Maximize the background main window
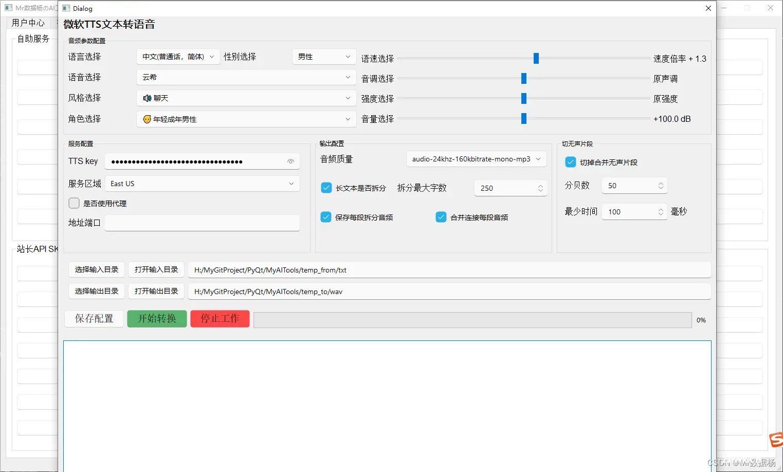The width and height of the screenshot is (783, 472). click(x=747, y=8)
